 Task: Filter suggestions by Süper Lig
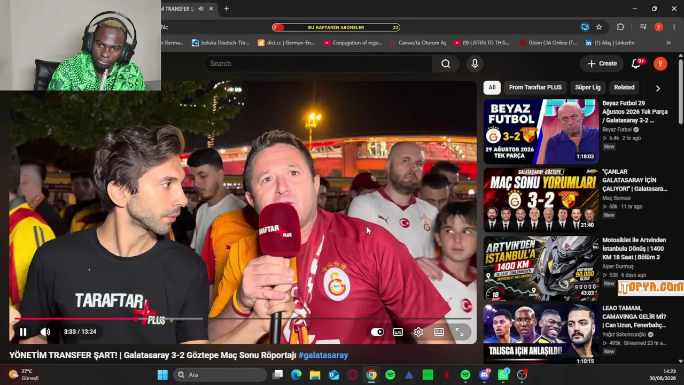tap(588, 87)
